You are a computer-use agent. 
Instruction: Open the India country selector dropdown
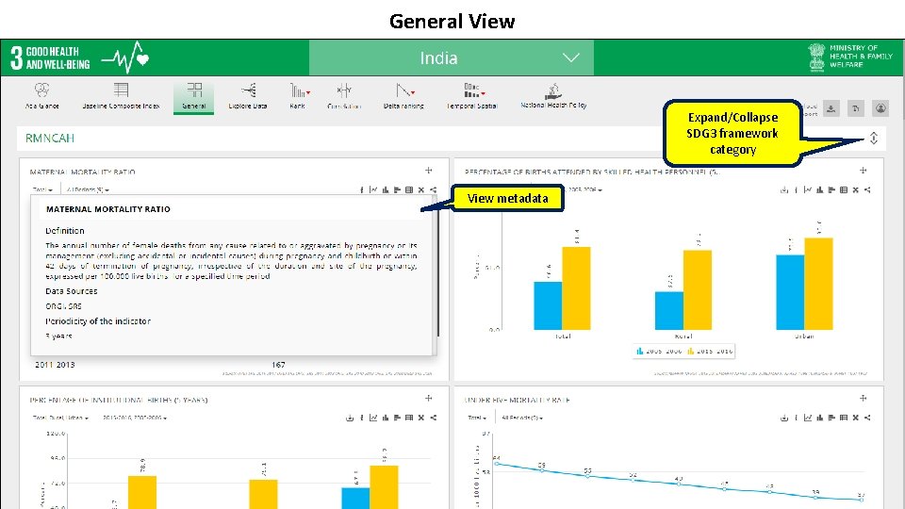(452, 57)
